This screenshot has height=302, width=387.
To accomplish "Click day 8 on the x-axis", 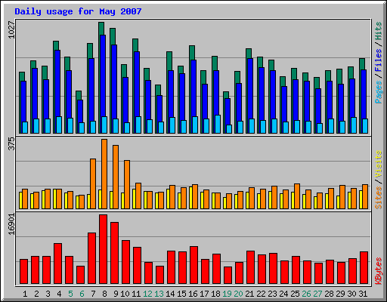I will click(x=104, y=294).
